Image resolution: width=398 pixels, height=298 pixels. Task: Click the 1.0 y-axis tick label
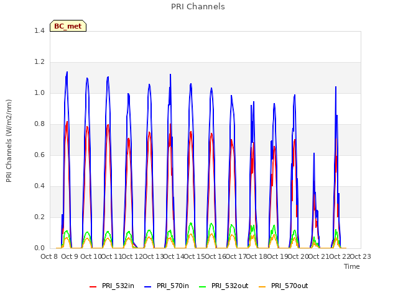39,93
